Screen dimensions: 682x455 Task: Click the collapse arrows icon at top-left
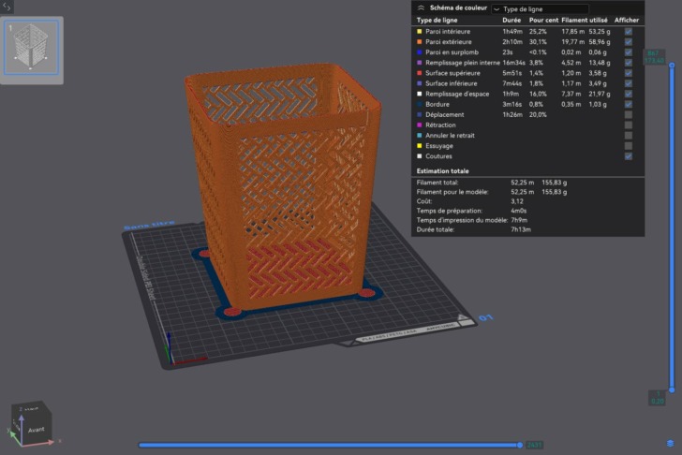pyautogui.click(x=6, y=7)
